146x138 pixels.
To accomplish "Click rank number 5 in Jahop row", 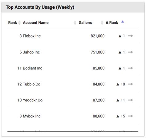I will [x=21, y=52].
